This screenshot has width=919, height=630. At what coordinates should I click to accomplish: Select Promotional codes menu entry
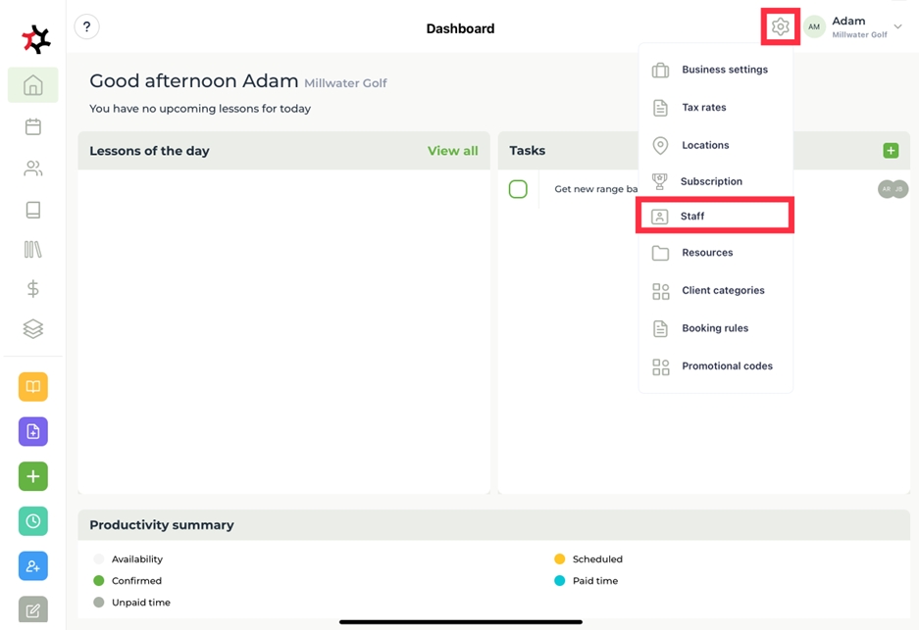click(x=726, y=366)
